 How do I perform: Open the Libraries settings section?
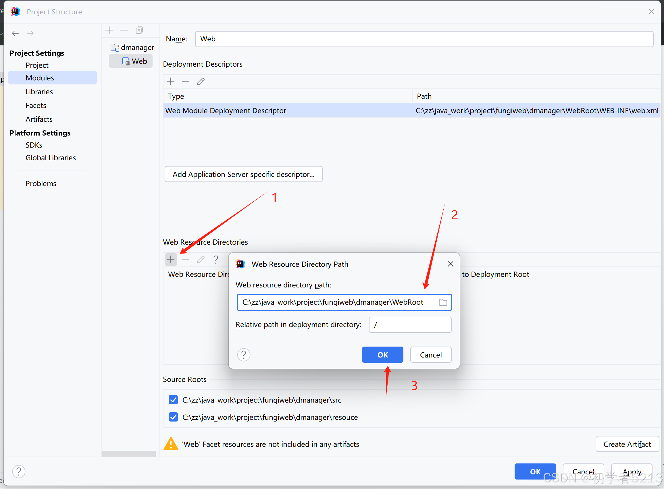point(39,92)
